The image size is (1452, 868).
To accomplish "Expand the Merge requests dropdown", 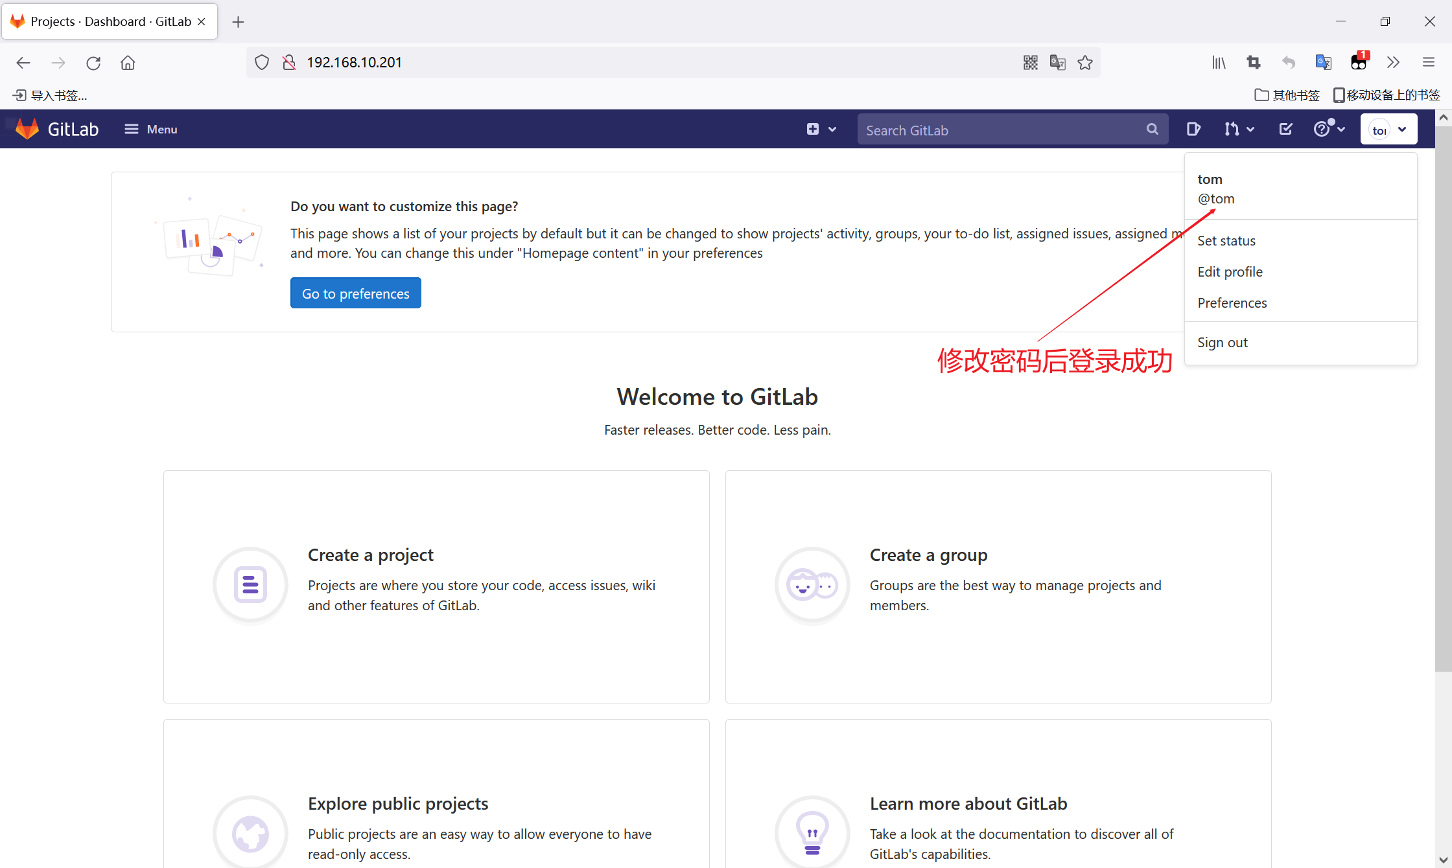I will [1239, 129].
